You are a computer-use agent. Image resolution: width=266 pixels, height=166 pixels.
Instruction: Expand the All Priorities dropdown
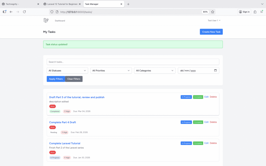111,71
